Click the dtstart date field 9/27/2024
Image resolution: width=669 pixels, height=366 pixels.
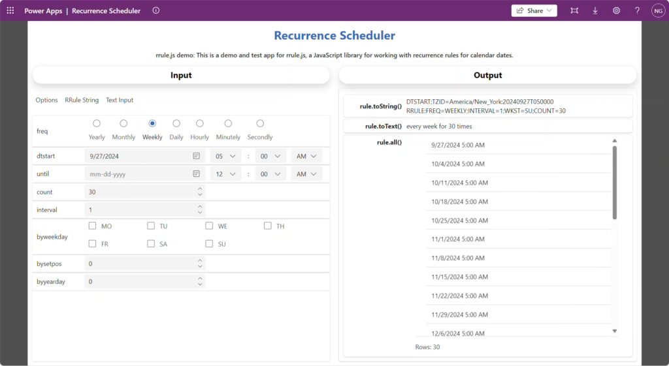point(144,157)
